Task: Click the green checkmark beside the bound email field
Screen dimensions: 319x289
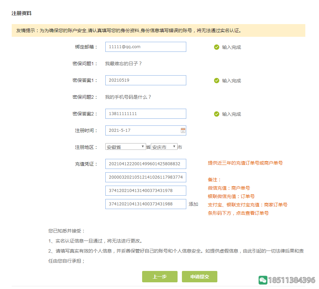Action: (x=216, y=47)
